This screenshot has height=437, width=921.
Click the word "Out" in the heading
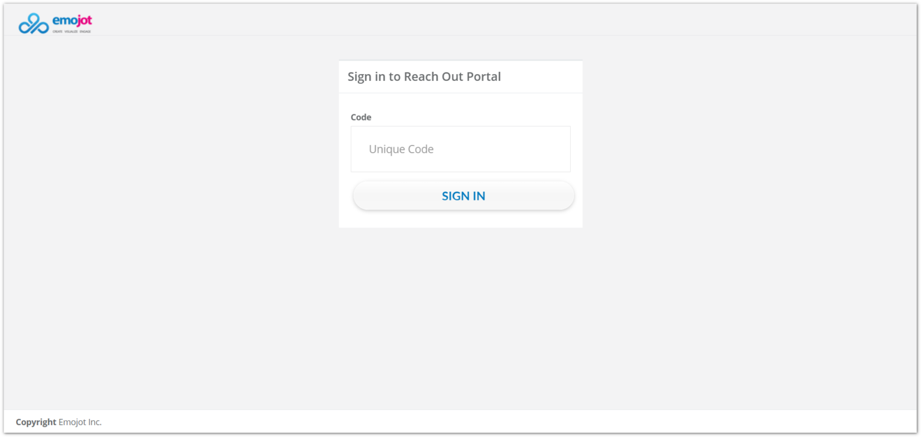(450, 77)
